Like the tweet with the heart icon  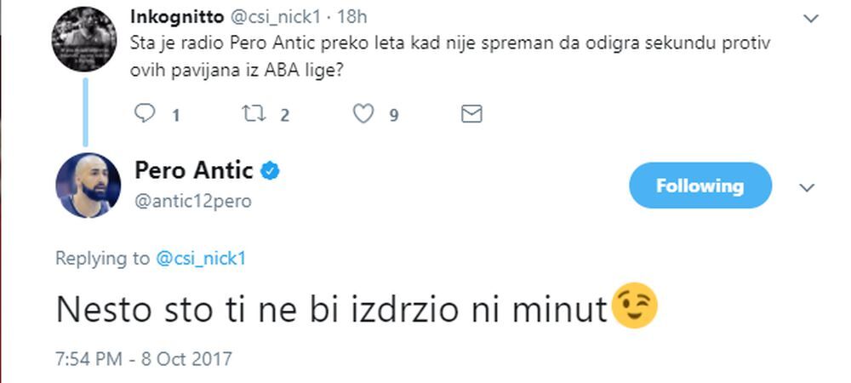[x=363, y=112]
